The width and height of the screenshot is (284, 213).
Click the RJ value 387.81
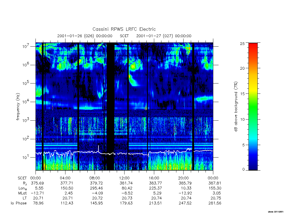(215, 183)
